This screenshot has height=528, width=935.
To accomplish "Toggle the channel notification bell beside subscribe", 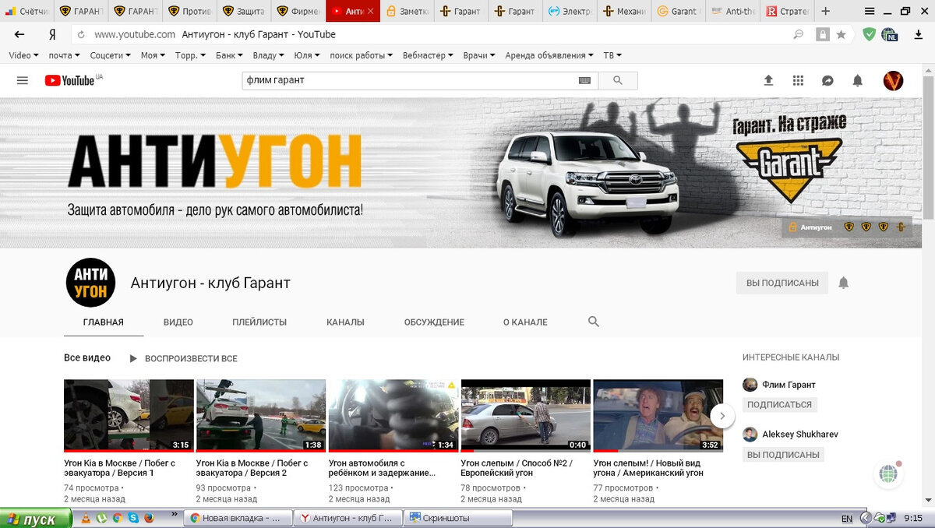I will tap(843, 283).
